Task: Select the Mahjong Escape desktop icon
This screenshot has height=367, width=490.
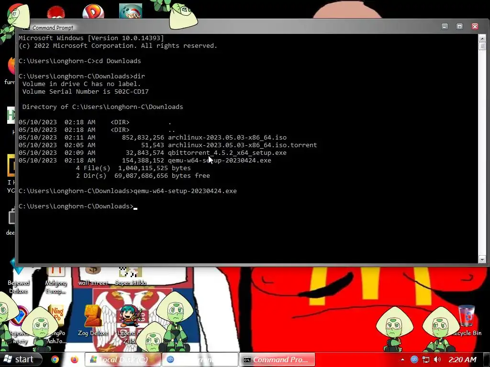Action: point(56,281)
